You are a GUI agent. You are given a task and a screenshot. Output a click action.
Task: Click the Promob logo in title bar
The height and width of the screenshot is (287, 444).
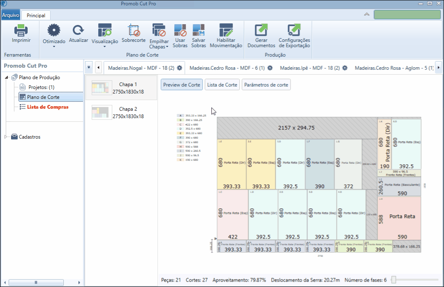pos(4,3)
